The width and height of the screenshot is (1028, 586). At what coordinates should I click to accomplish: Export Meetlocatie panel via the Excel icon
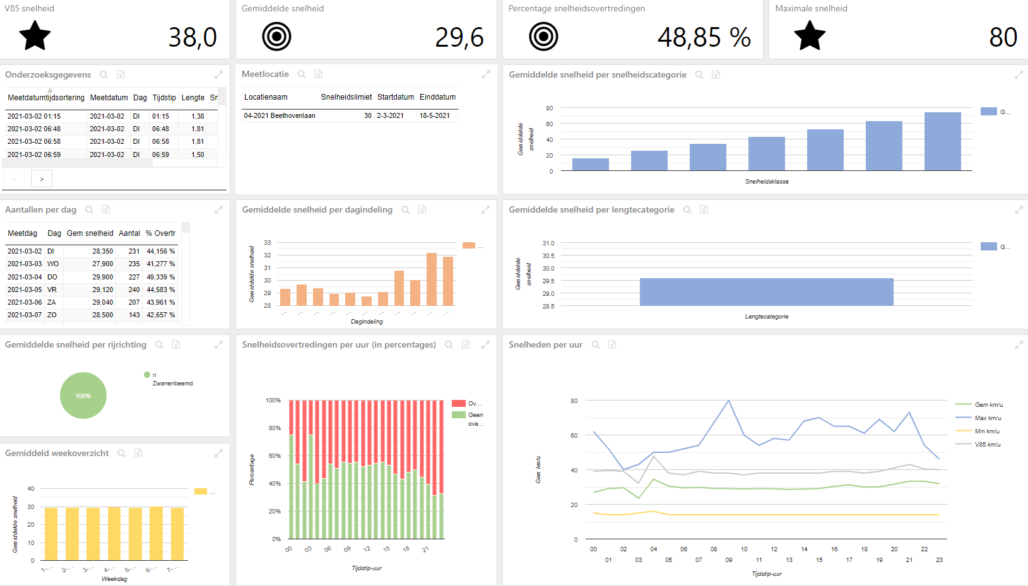pyautogui.click(x=319, y=74)
